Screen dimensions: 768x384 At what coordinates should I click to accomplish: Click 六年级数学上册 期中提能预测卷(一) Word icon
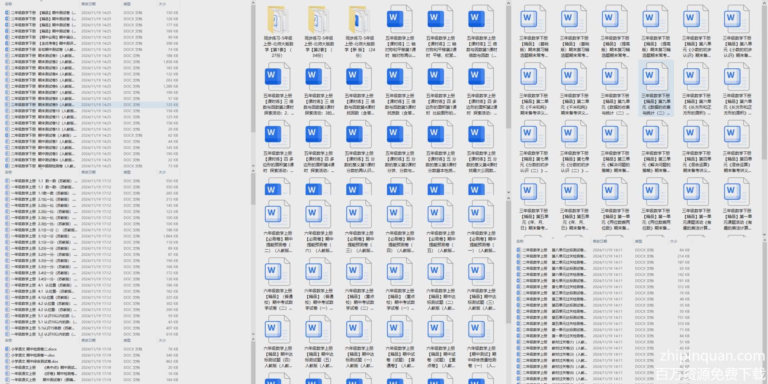pos(482,215)
